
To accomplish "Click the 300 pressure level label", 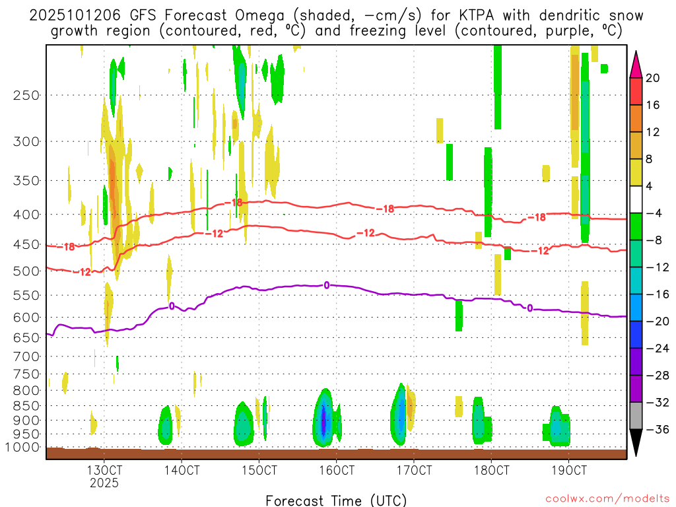I will (x=26, y=141).
